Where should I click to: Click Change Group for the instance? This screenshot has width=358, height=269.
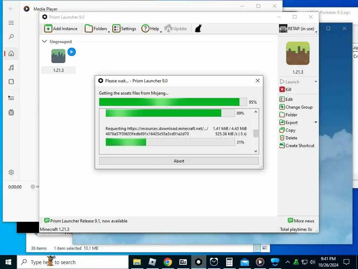click(296, 107)
